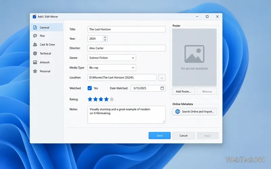
Task: Open the Date Watched calendar picker
Action: 162,88
